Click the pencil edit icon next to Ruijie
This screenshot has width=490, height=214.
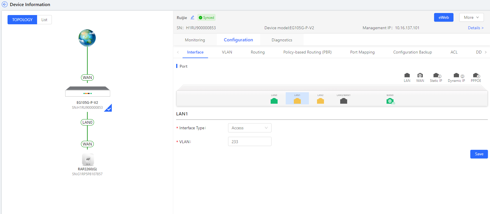pyautogui.click(x=192, y=17)
